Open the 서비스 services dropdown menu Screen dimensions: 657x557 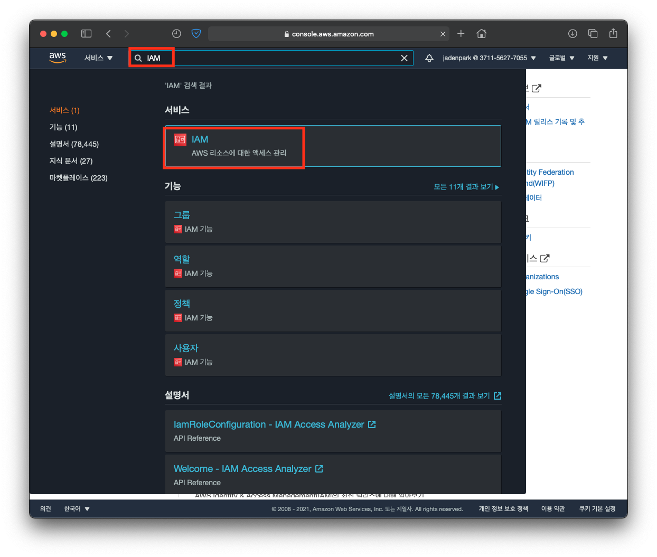[x=98, y=58]
